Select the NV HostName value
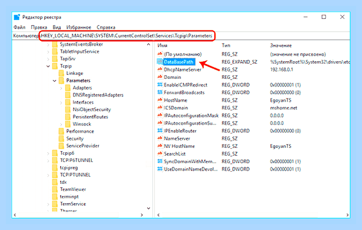This screenshot has width=362, height=230. pyautogui.click(x=179, y=146)
